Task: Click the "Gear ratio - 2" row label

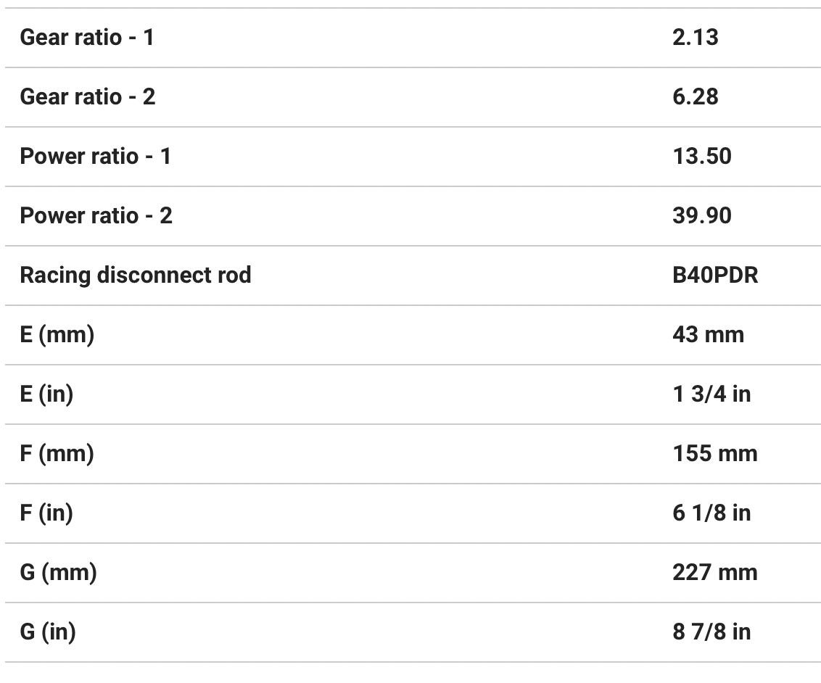Action: [x=88, y=97]
